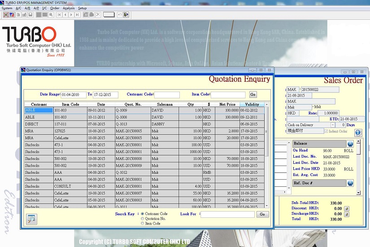
Task: Click the DIRECT customer cell
Action: click(39, 124)
